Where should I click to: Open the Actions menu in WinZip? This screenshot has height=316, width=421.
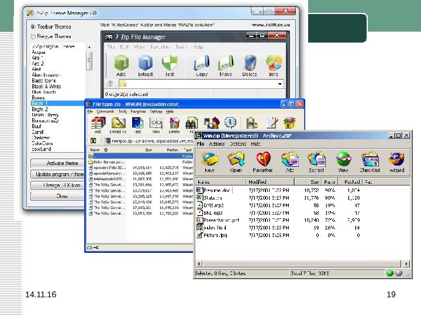click(x=217, y=144)
